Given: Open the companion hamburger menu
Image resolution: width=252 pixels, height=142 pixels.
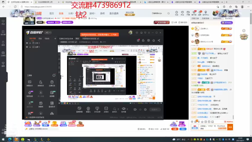Looking at the screenshot, I should (149, 33).
